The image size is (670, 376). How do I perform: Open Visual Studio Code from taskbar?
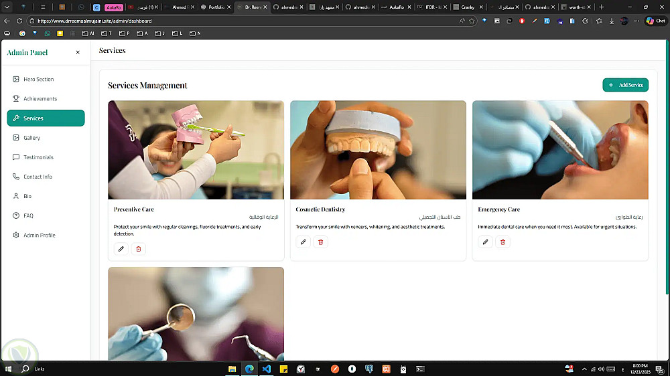point(267,369)
